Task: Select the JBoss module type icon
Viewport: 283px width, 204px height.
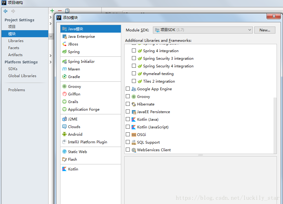Action: click(64, 44)
